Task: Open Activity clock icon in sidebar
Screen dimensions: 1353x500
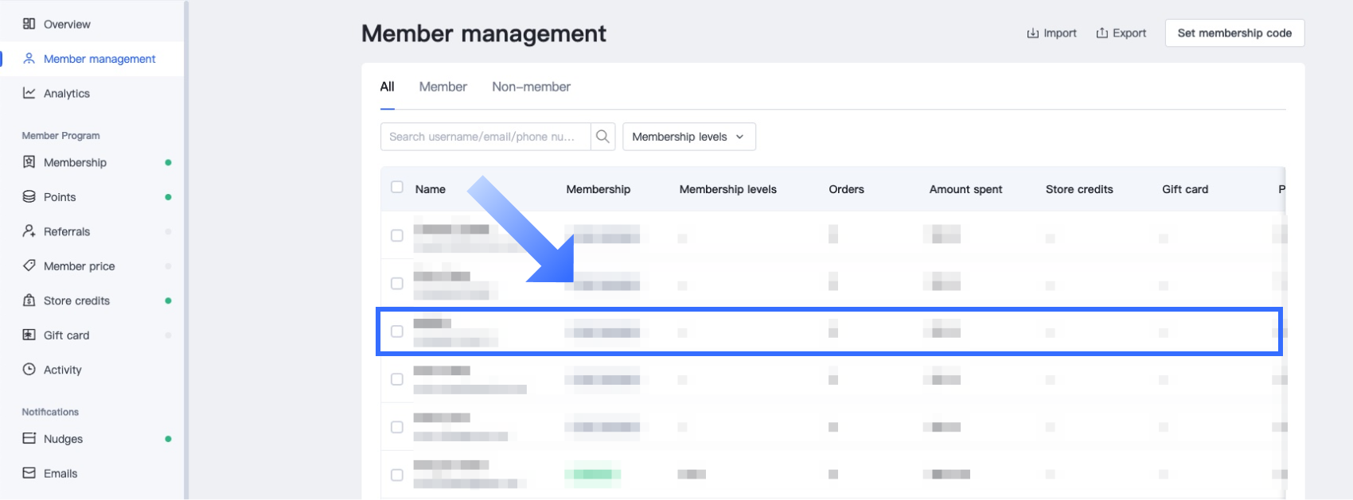Action: 29,370
